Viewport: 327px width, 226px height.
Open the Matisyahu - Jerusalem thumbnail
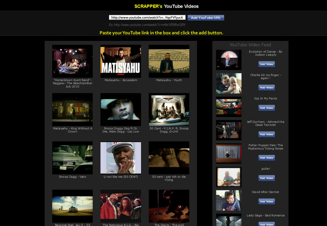click(121, 61)
